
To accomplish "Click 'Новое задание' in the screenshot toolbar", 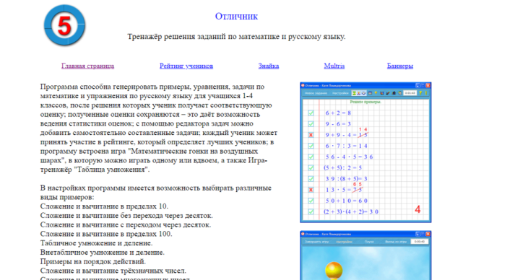I will [x=316, y=93].
